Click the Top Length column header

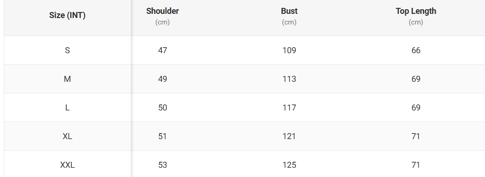pyautogui.click(x=416, y=11)
